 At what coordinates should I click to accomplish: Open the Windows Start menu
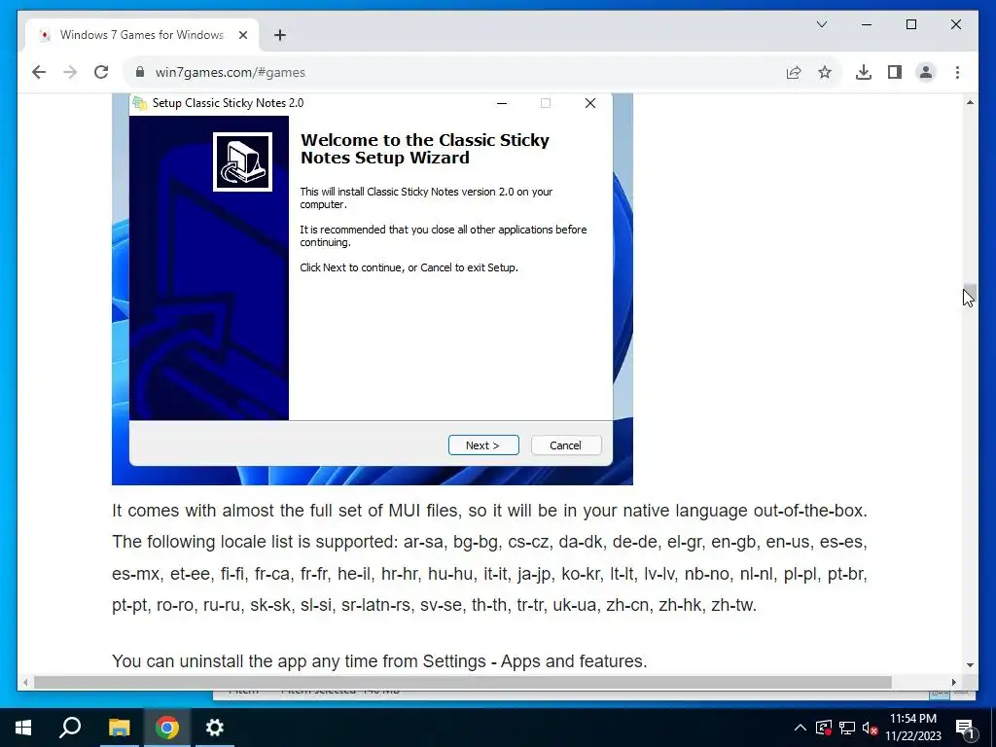click(23, 728)
